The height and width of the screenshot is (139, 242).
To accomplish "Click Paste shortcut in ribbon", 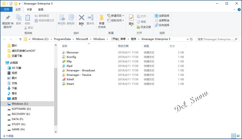I will coord(44,20).
